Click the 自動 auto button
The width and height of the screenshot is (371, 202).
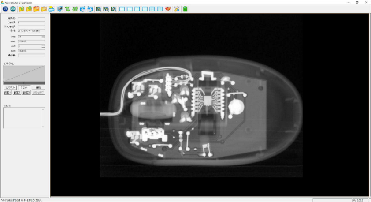click(38, 87)
